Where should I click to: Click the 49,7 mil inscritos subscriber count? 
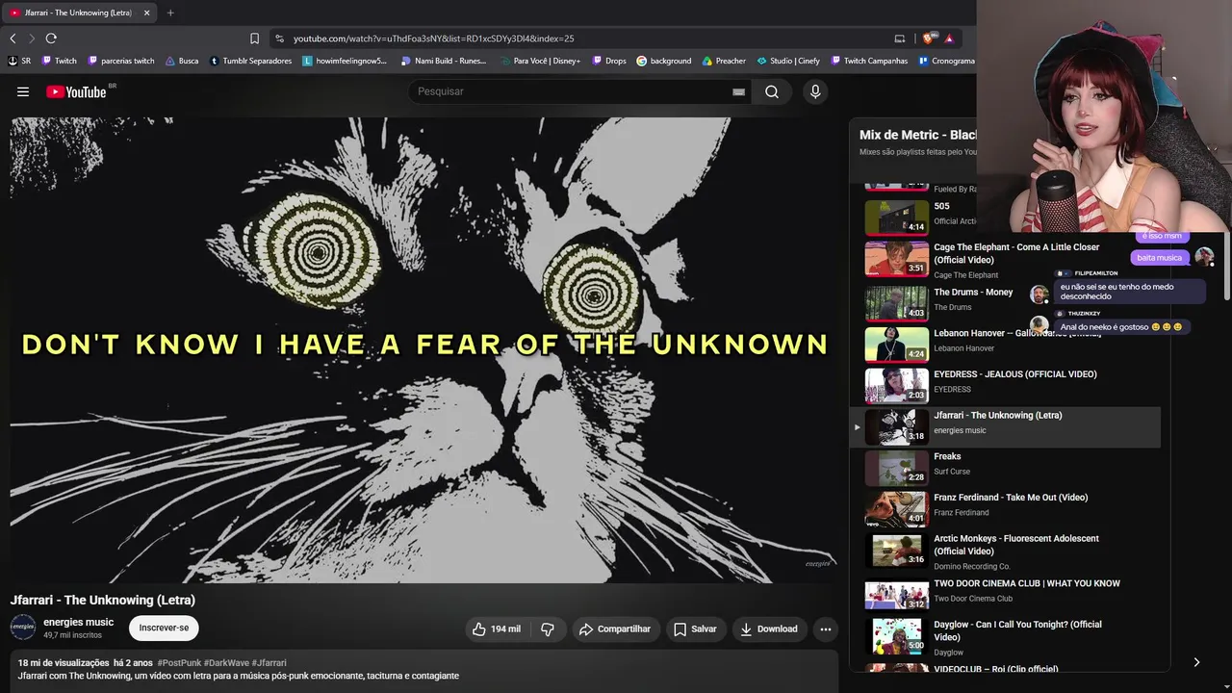(x=72, y=635)
